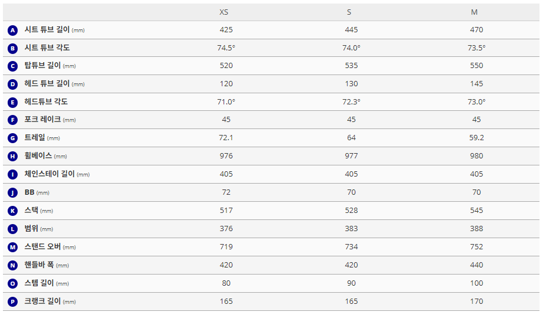Screen dimensions: 543x315
Task: Select the S size column header
Action: 349,12
